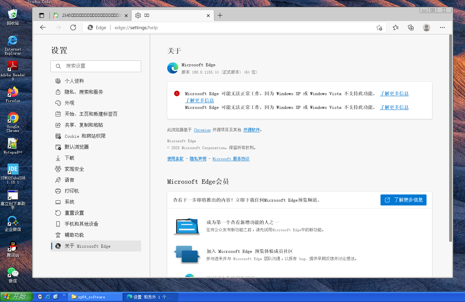The height and width of the screenshot is (302, 465).
Task: Click the 开始 Start button
Action: coord(16,297)
